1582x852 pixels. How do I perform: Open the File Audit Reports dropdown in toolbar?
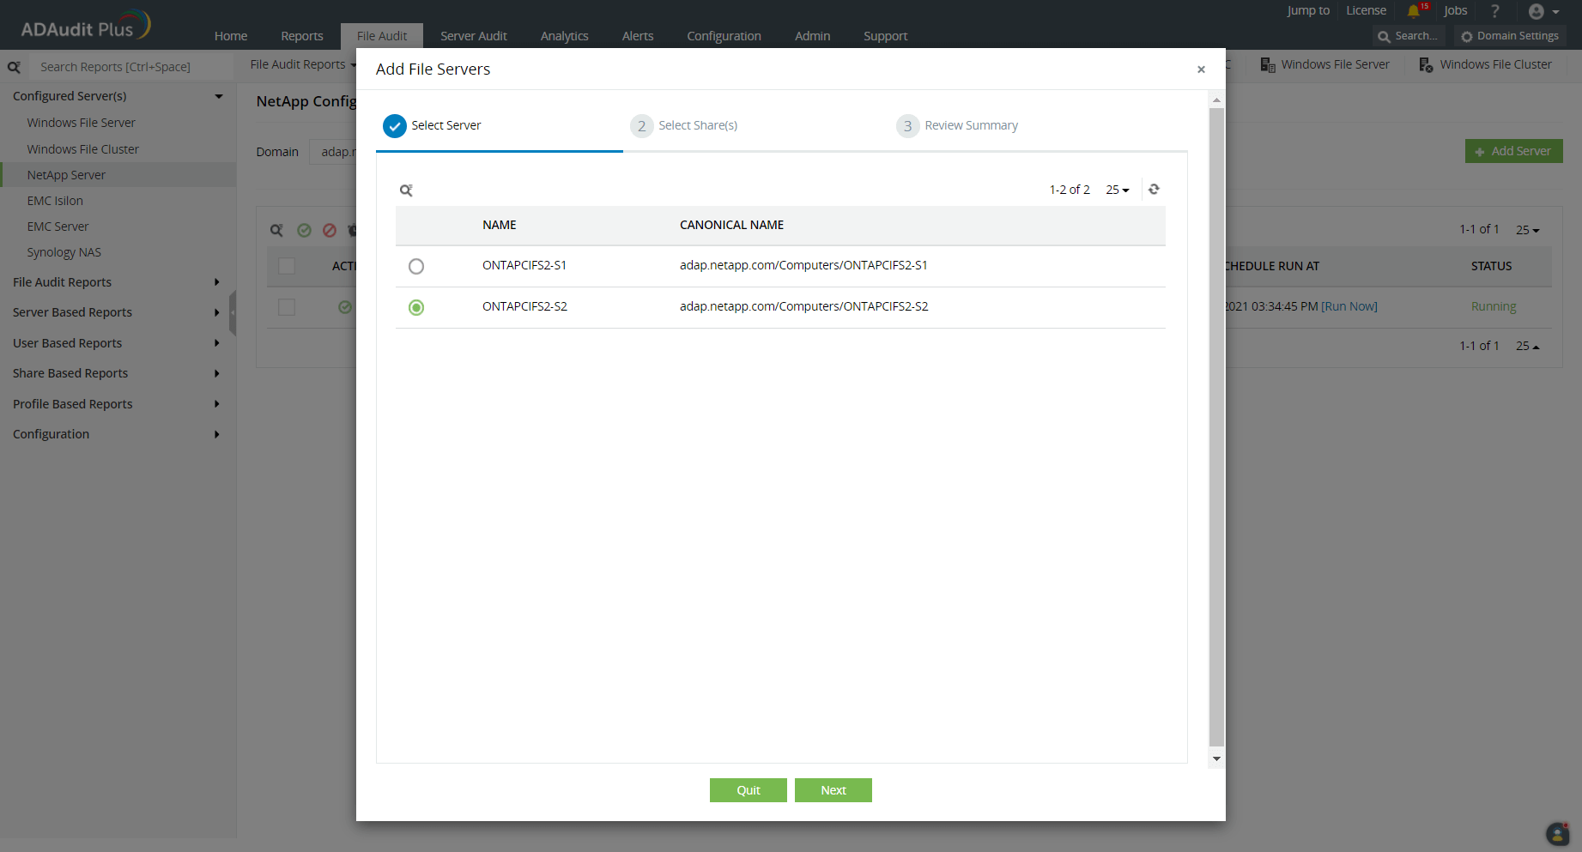point(303,64)
